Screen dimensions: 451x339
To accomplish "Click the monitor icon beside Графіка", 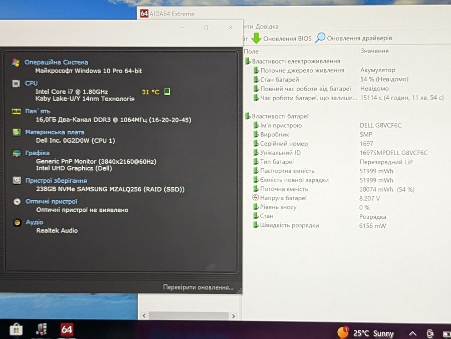I will 17,153.
